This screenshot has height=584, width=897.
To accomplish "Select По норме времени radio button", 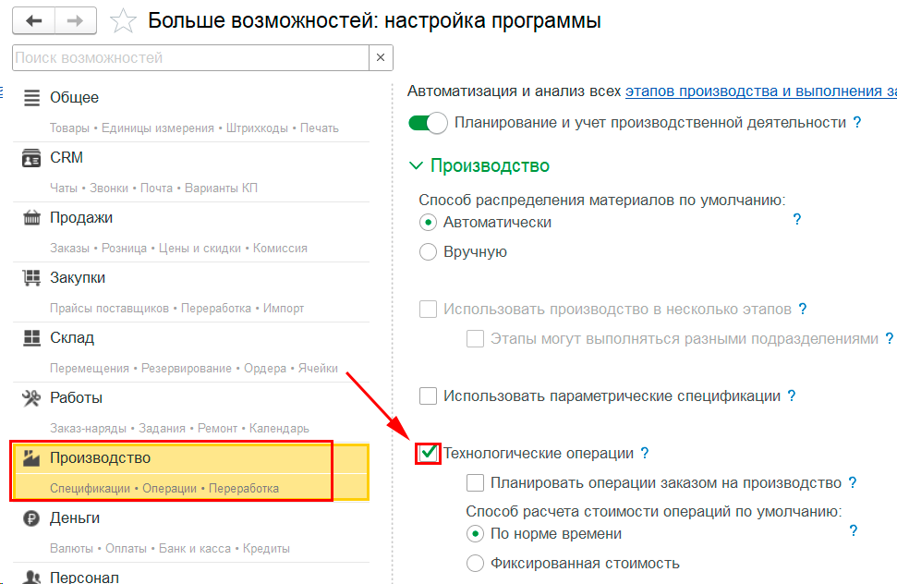I will pos(475,534).
